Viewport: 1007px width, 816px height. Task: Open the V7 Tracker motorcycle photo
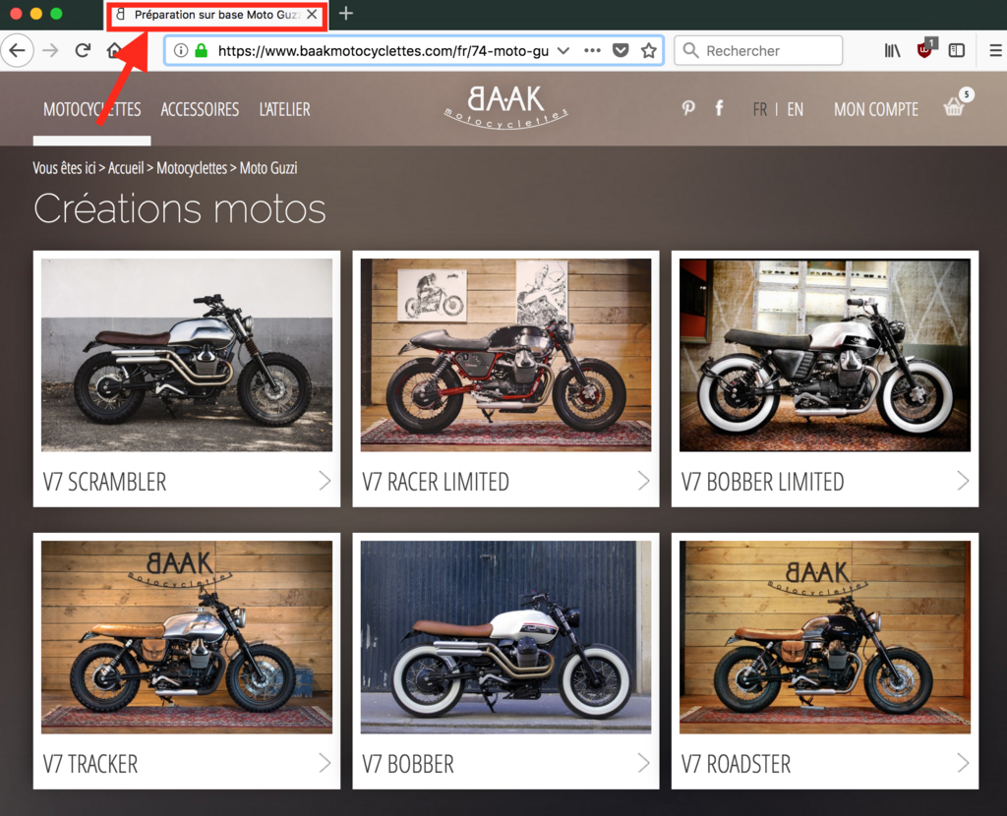pyautogui.click(x=187, y=637)
